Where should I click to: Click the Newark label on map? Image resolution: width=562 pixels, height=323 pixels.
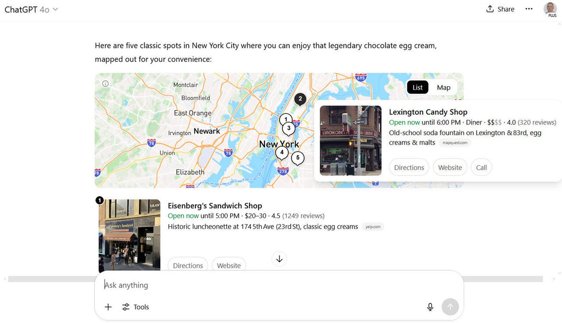pyautogui.click(x=207, y=131)
